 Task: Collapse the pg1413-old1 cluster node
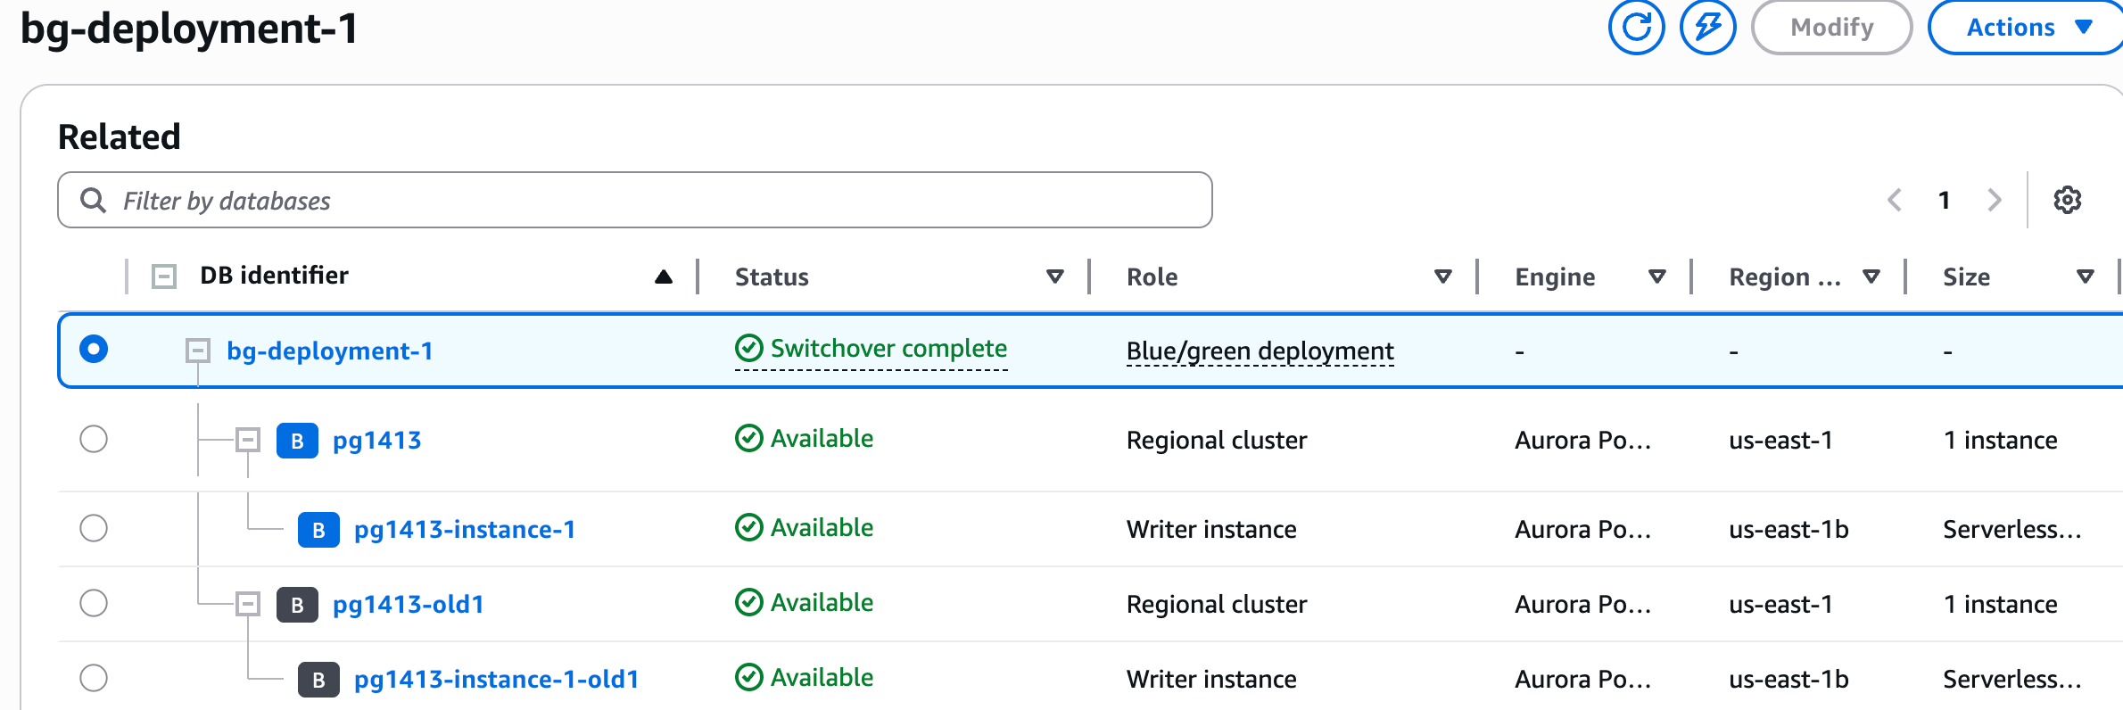(248, 604)
